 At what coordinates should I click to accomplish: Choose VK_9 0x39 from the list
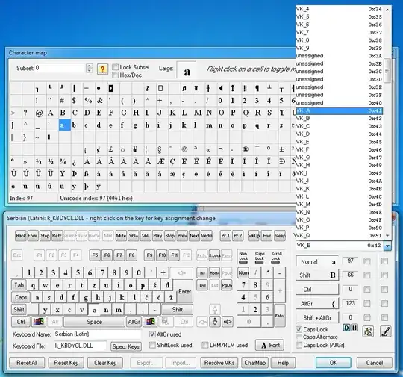[x=340, y=48]
